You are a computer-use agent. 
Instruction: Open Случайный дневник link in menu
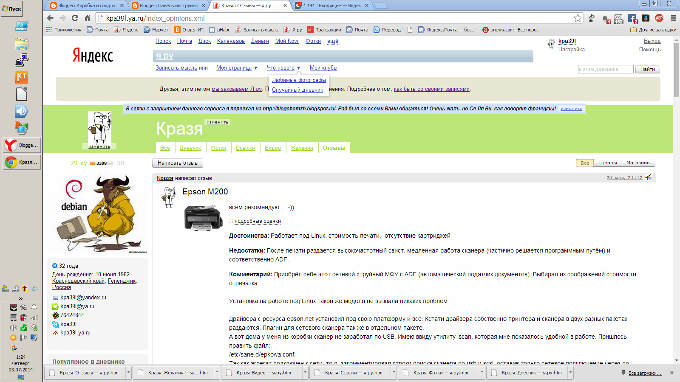pos(297,90)
